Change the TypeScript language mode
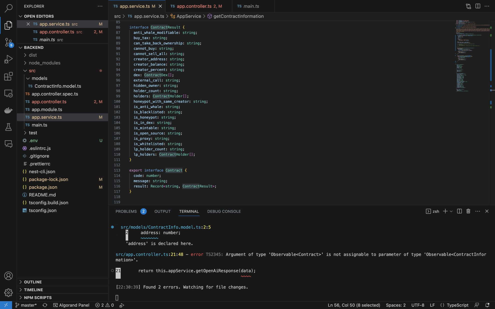 [x=457, y=305]
